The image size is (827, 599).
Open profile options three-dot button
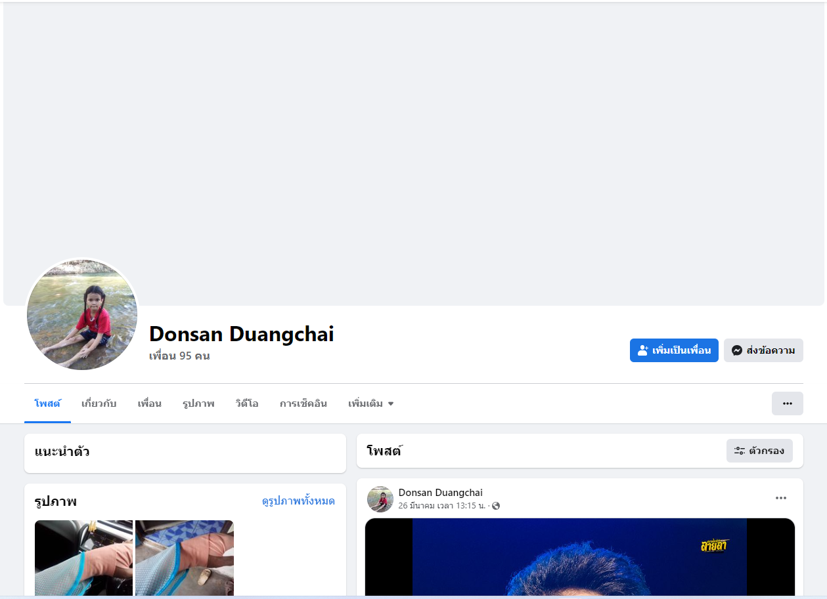coord(788,403)
